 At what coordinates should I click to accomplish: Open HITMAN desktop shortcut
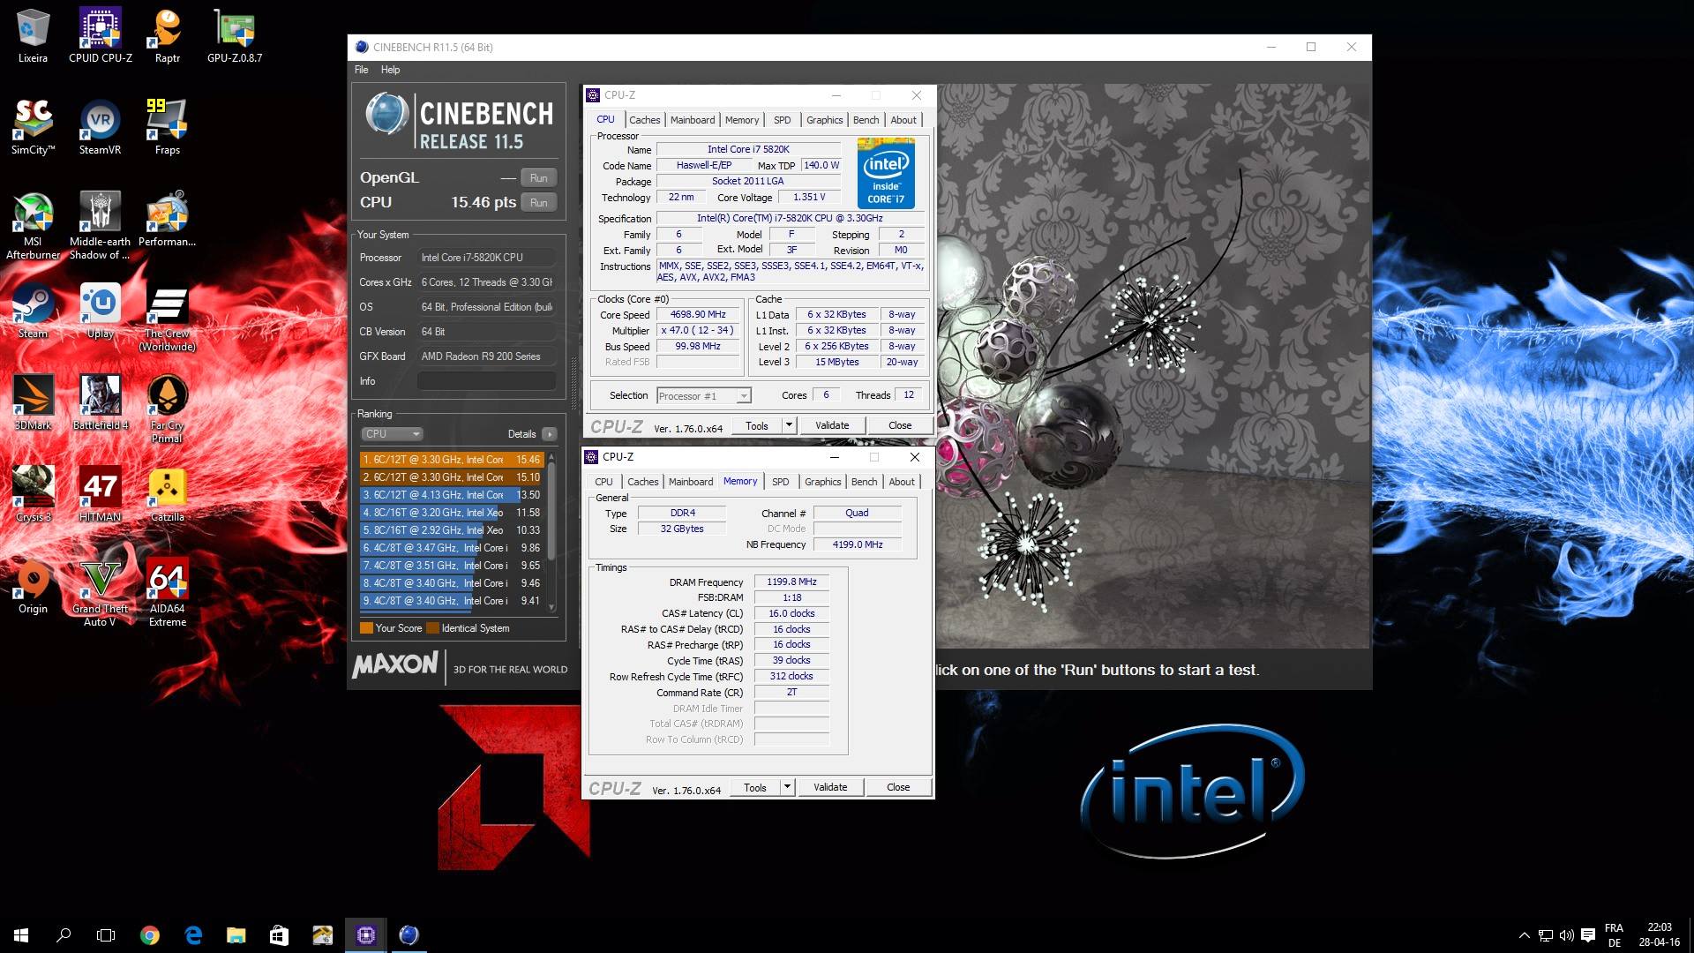coord(101,494)
